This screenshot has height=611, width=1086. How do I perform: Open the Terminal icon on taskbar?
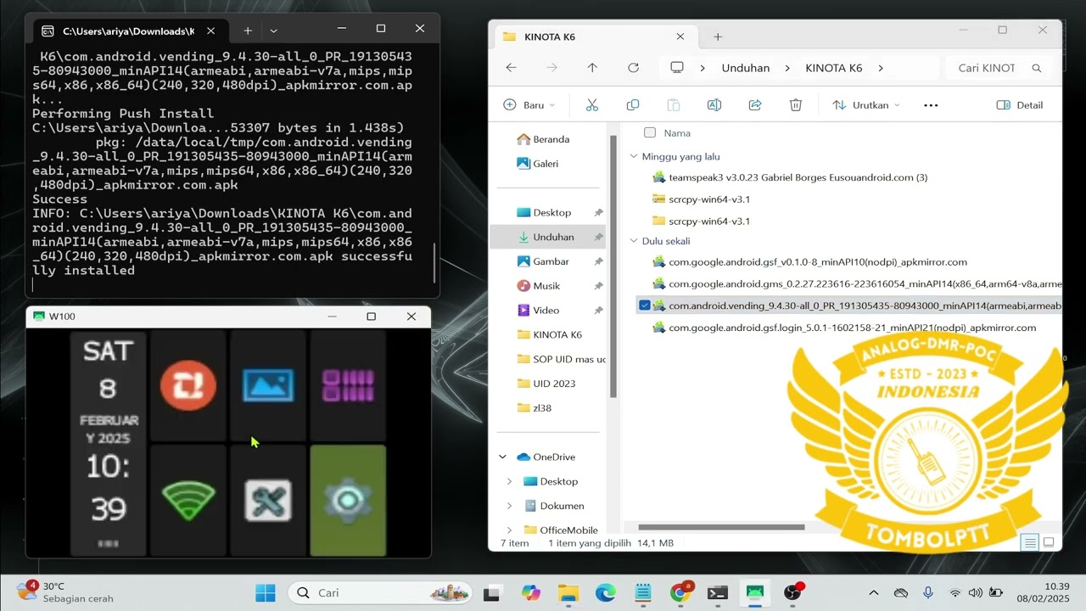coord(718,592)
